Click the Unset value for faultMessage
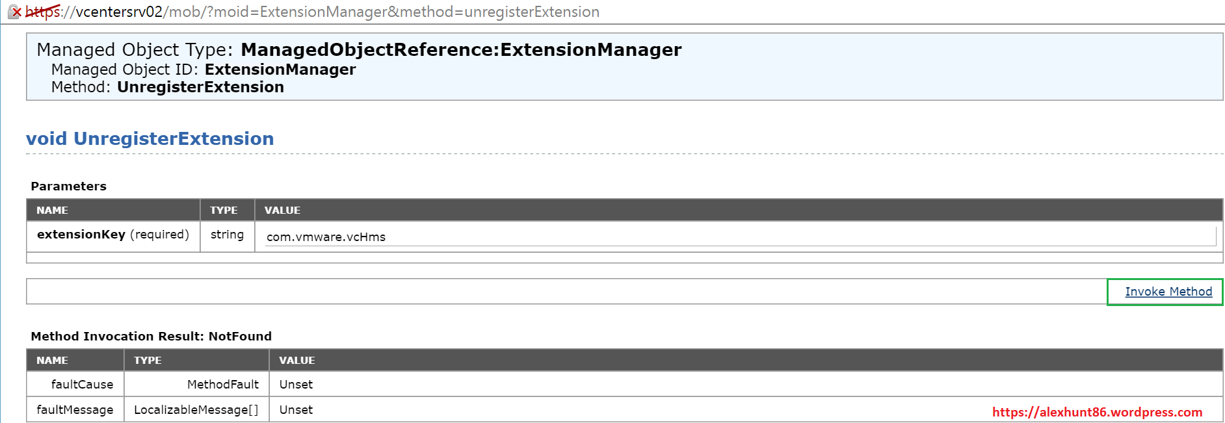 click(x=296, y=410)
